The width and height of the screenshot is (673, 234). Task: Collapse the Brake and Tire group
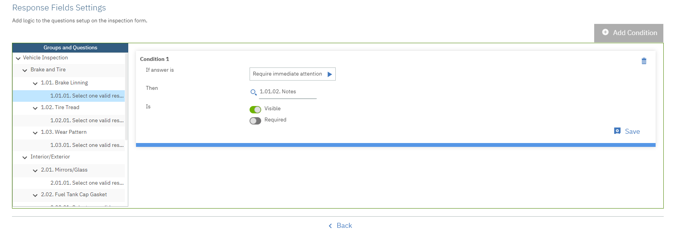(25, 70)
